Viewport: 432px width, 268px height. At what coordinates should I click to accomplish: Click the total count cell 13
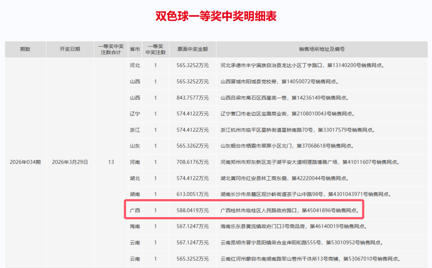point(111,162)
